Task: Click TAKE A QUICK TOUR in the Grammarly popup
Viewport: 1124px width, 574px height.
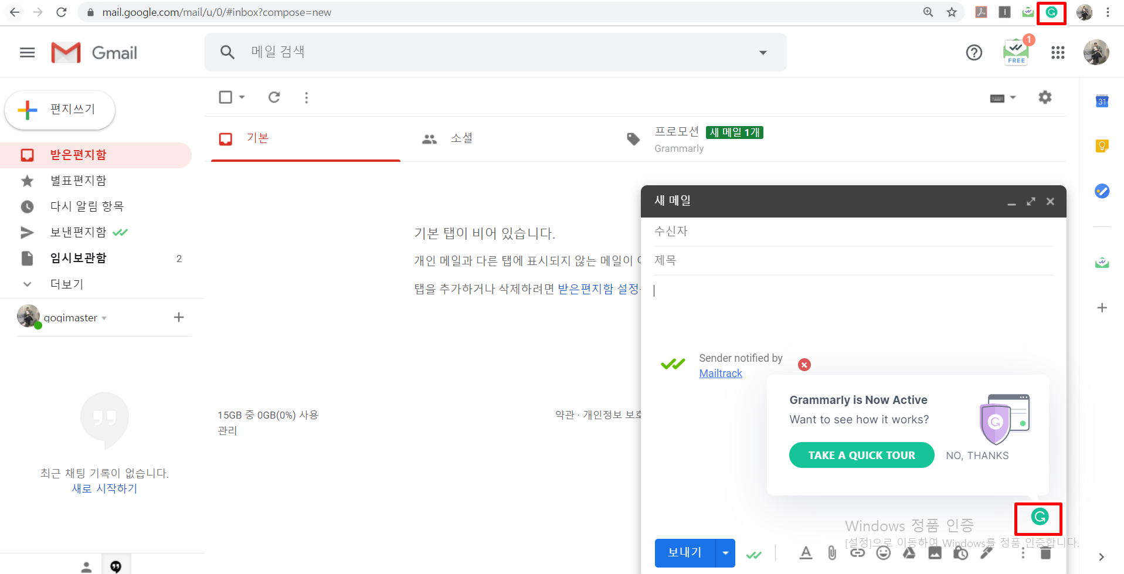Action: click(861, 455)
